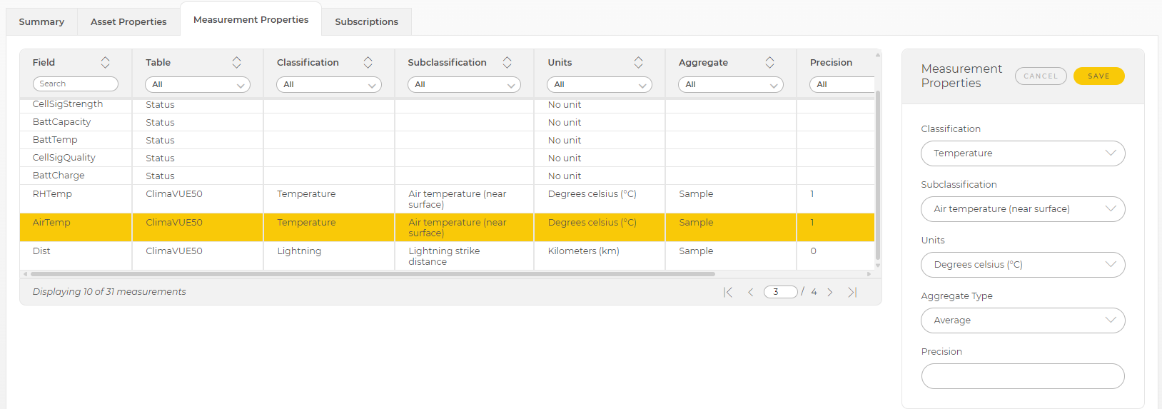Sort by the Table column
The image size is (1162, 409).
[236, 63]
